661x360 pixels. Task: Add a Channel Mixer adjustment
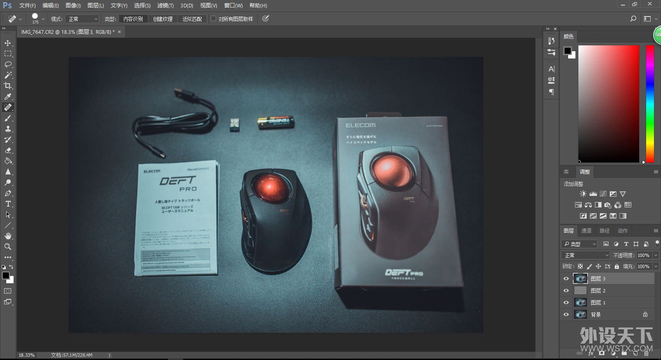coord(618,205)
